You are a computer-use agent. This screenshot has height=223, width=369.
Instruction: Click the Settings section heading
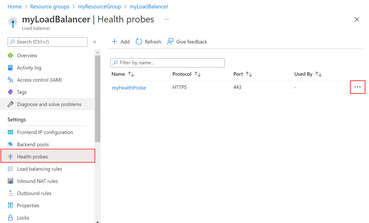(17, 120)
